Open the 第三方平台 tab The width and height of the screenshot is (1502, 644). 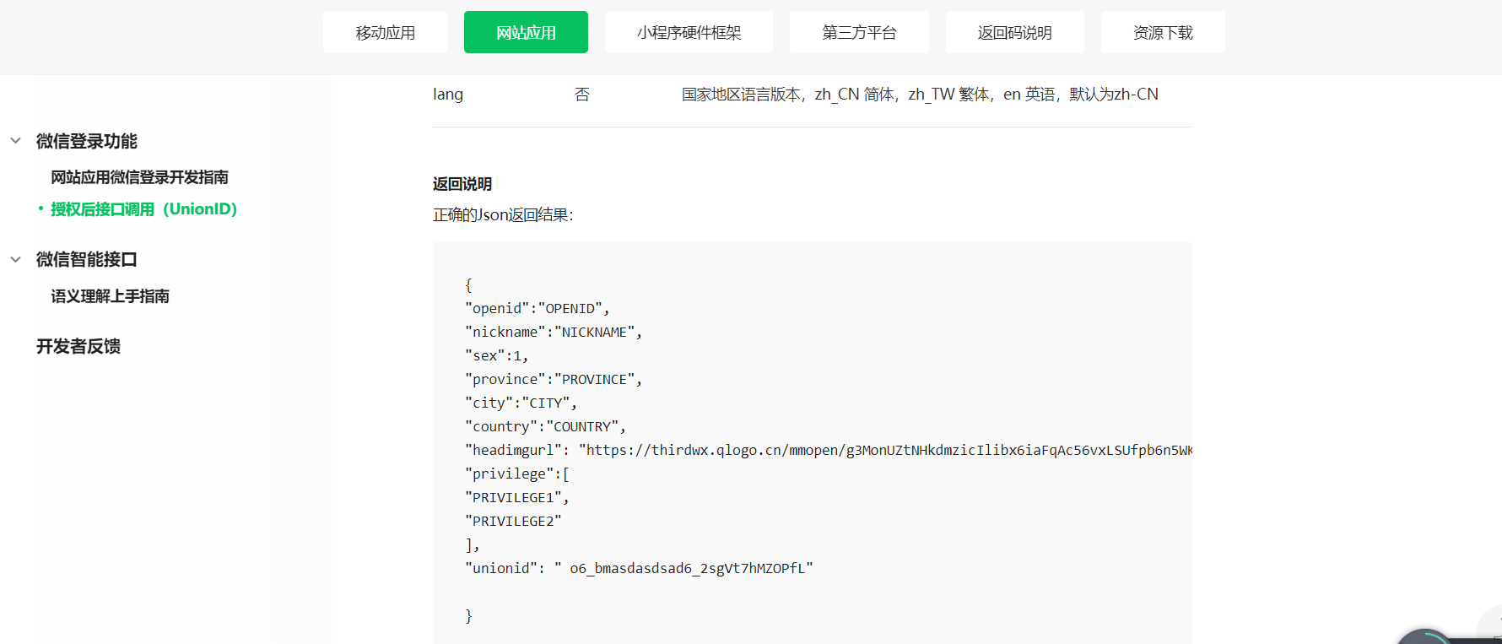click(859, 32)
